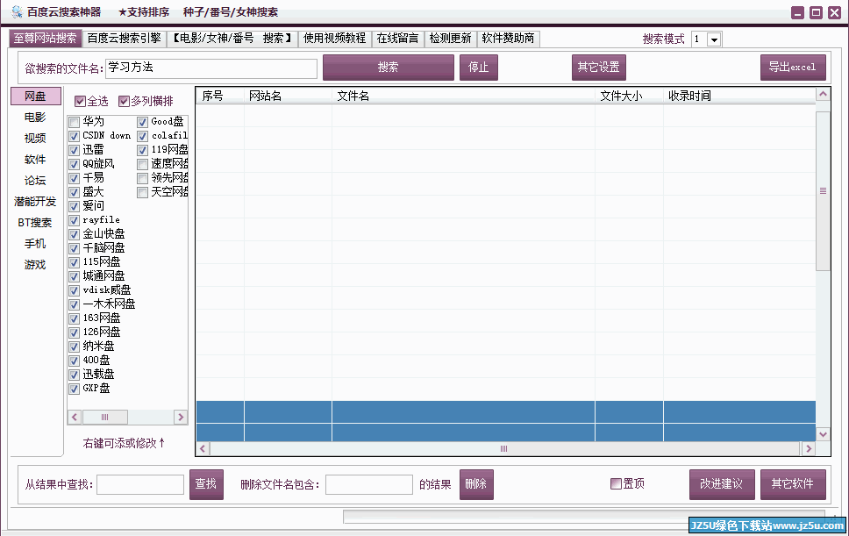
Task: Uncheck the Good盘 checkbox
Action: pyautogui.click(x=142, y=122)
